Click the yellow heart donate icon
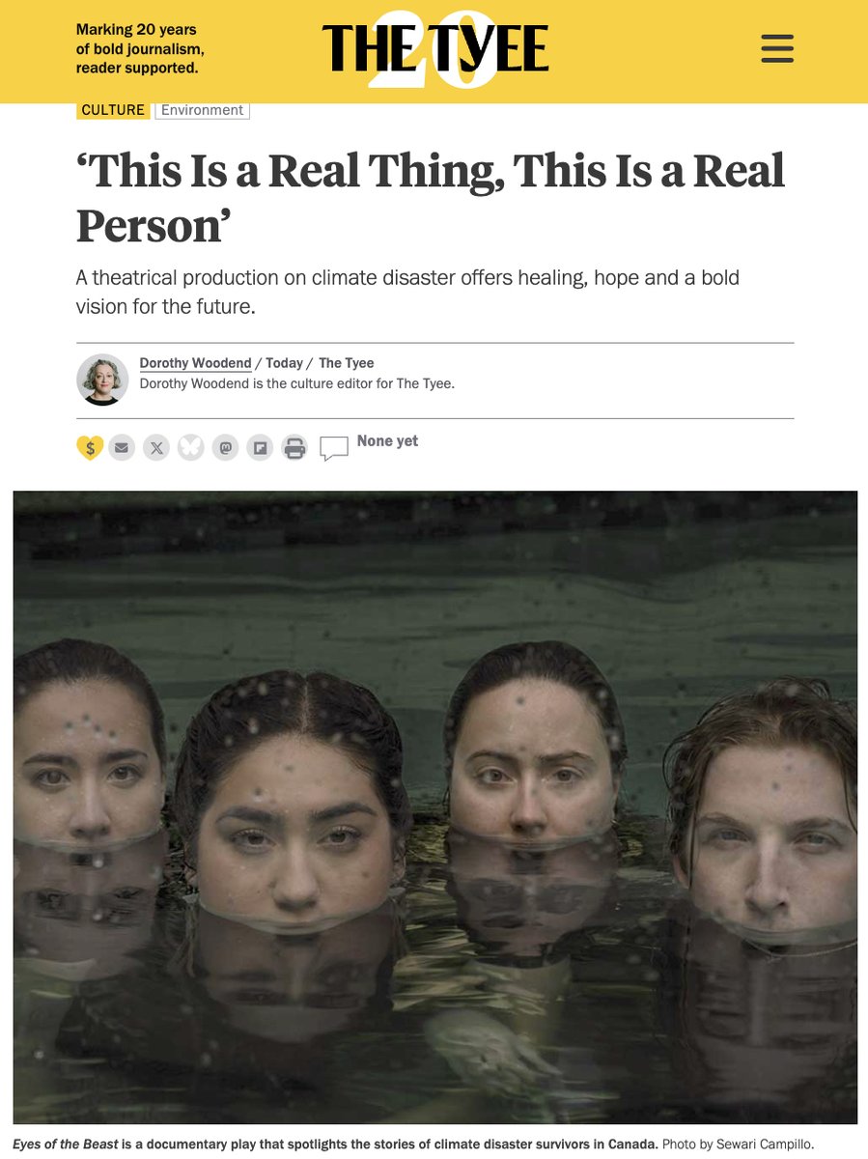The width and height of the screenshot is (868, 1159). 90,447
